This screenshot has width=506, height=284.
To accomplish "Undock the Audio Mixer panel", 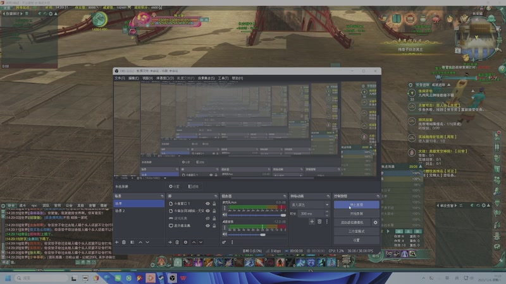I will coord(284,196).
